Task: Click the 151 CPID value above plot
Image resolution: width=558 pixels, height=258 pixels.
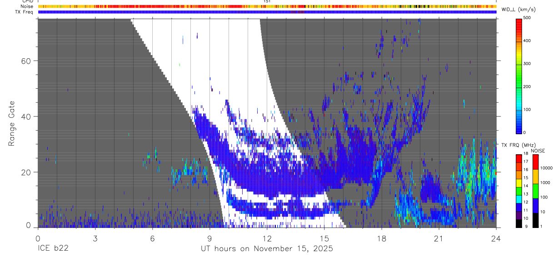Action: pos(267,1)
